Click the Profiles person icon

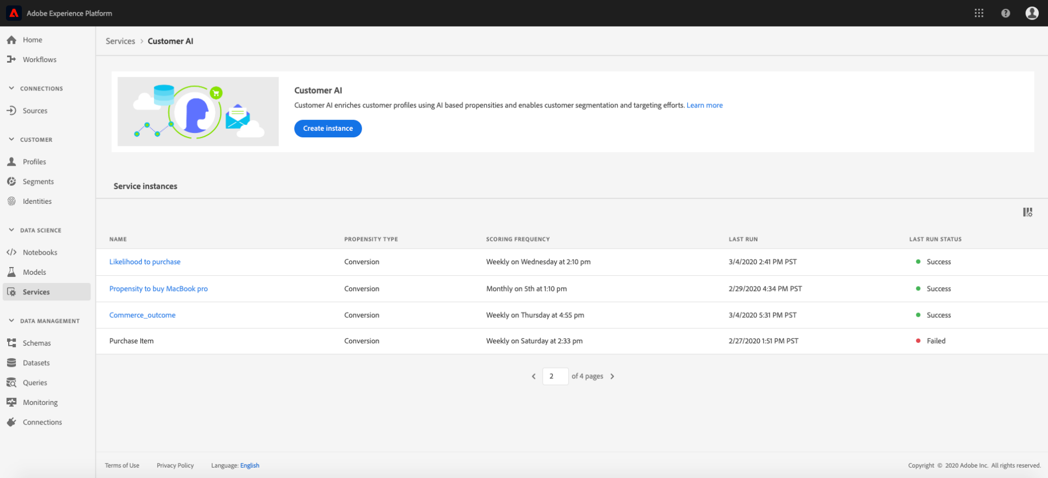(x=11, y=162)
